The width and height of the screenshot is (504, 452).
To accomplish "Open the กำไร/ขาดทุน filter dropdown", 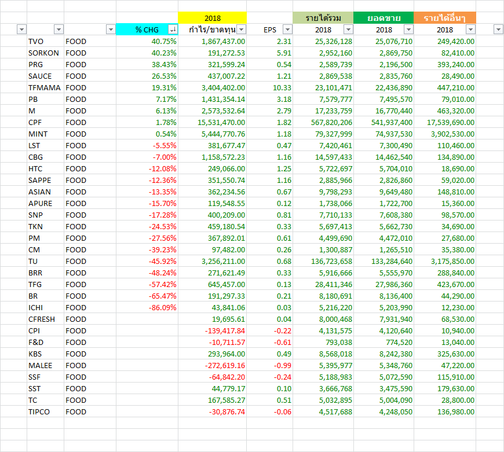I will 242,30.
